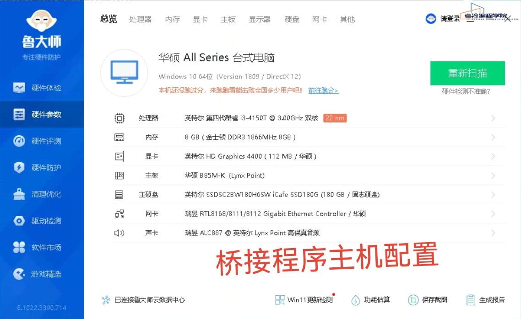Click the 鲁大师 logo avatar
The image size is (521, 319).
coord(42,21)
